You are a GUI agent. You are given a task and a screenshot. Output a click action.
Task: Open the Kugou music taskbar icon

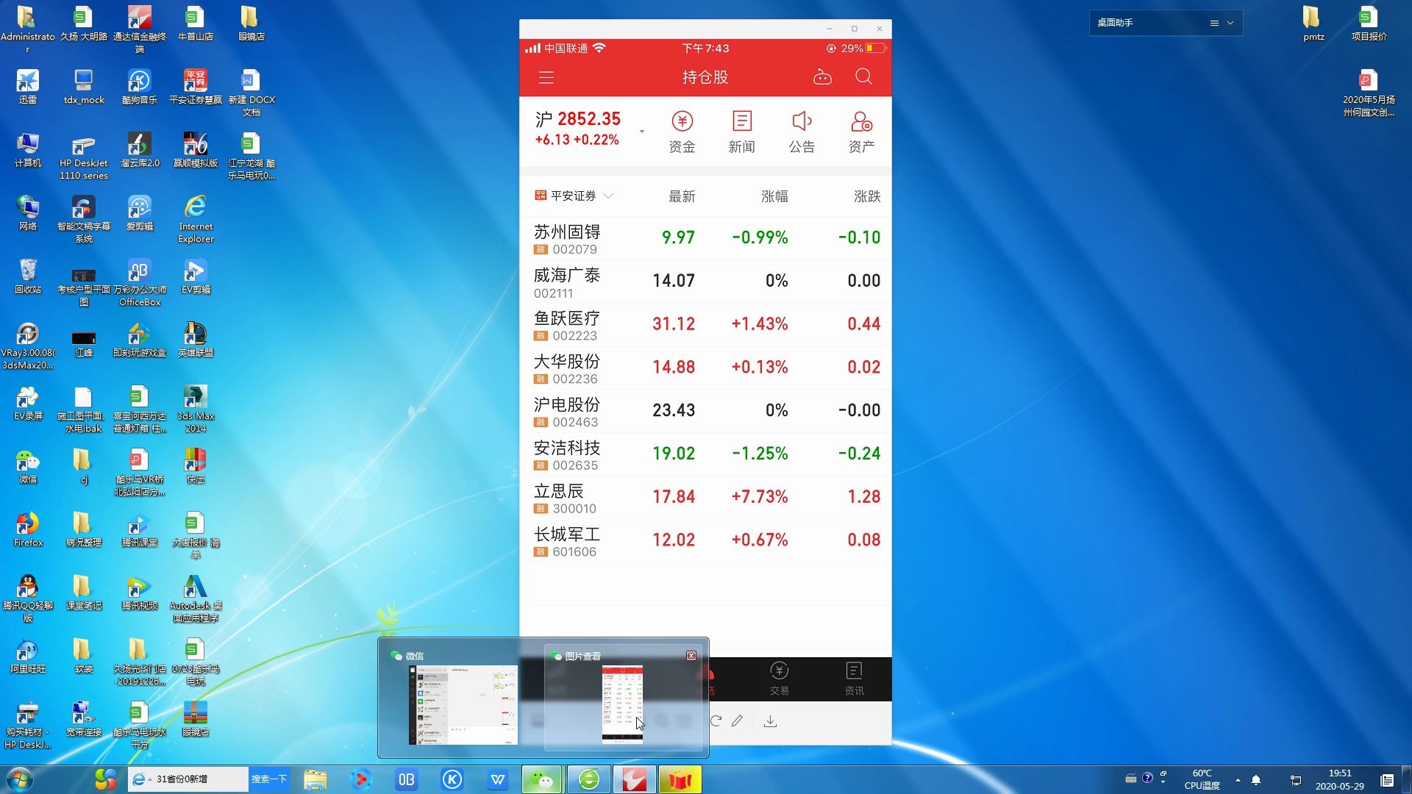click(x=452, y=779)
